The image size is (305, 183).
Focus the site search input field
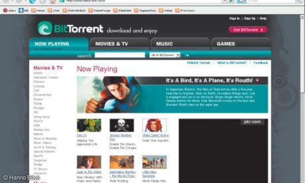[120, 55]
